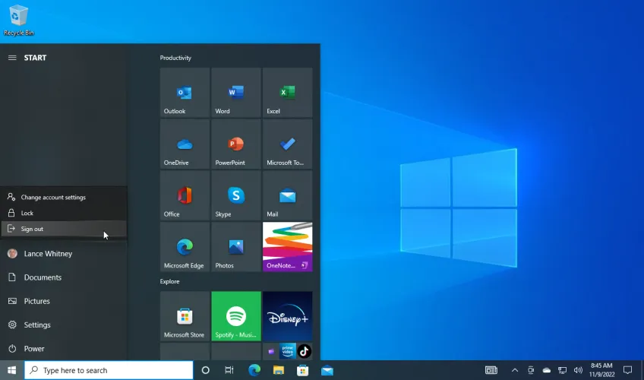Collapse the Start hamburger menu
The width and height of the screenshot is (644, 380).
12,58
